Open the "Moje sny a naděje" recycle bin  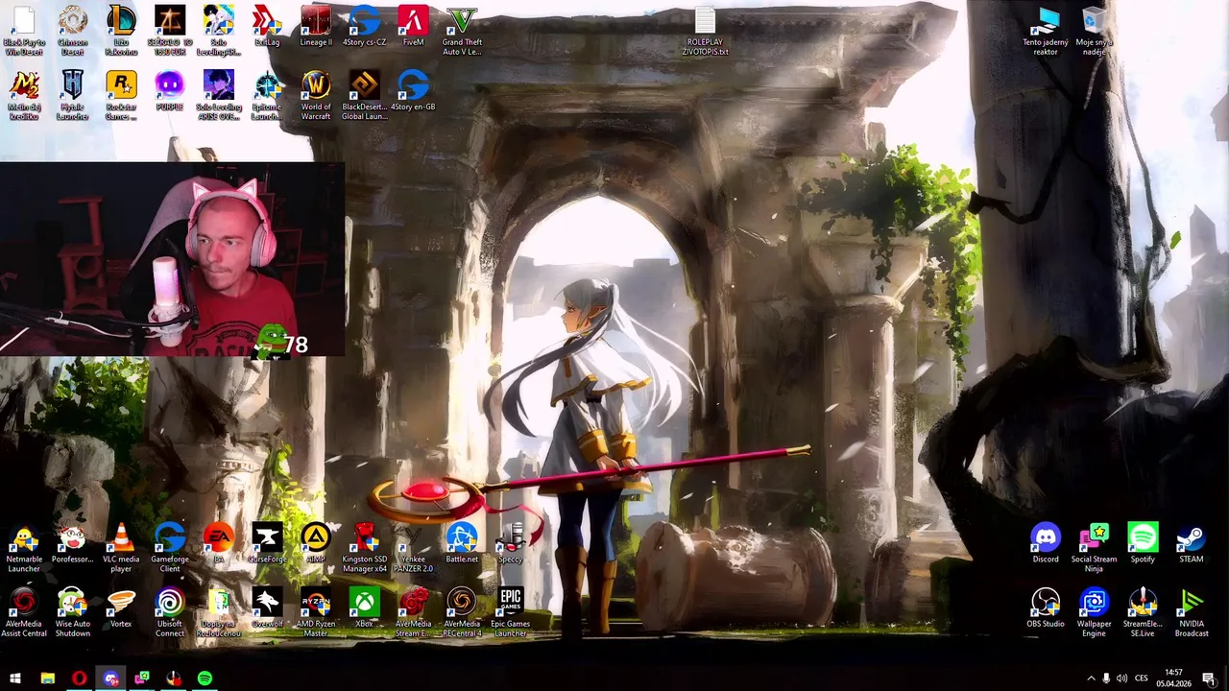tap(1094, 32)
